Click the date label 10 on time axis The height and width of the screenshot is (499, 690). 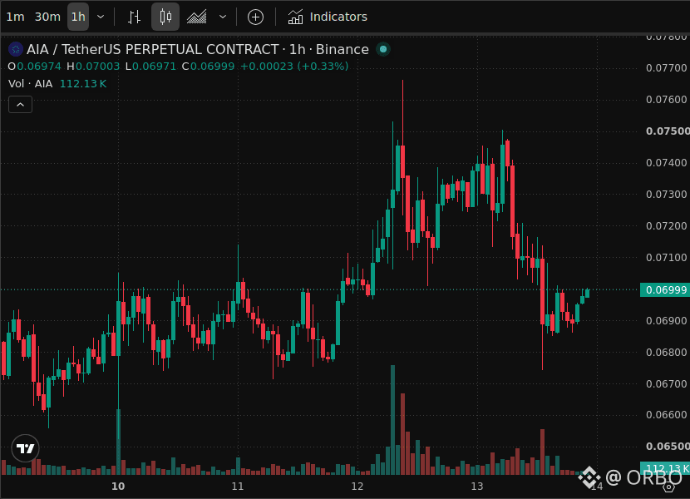click(x=118, y=487)
